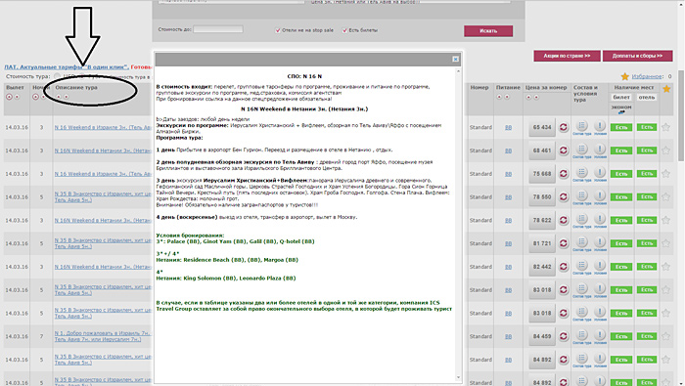This screenshot has height=386, width=685.
Task: Open Состав тура icon in 75 668 row
Action: (581, 172)
